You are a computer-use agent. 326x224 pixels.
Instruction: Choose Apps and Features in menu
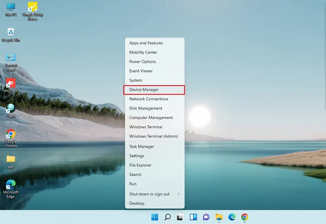[x=155, y=43]
